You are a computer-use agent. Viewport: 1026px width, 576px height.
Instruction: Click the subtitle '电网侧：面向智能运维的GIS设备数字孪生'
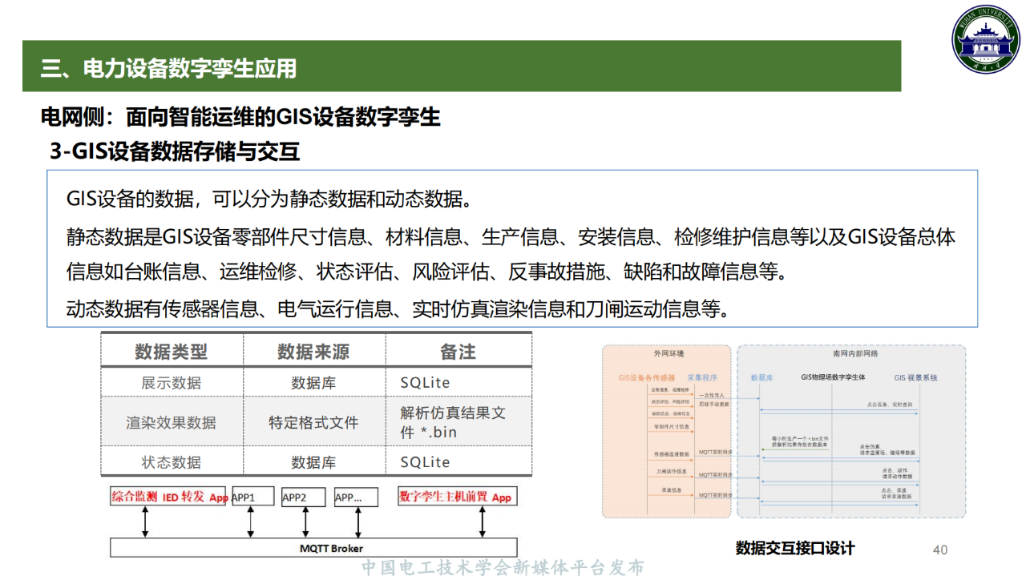(241, 118)
